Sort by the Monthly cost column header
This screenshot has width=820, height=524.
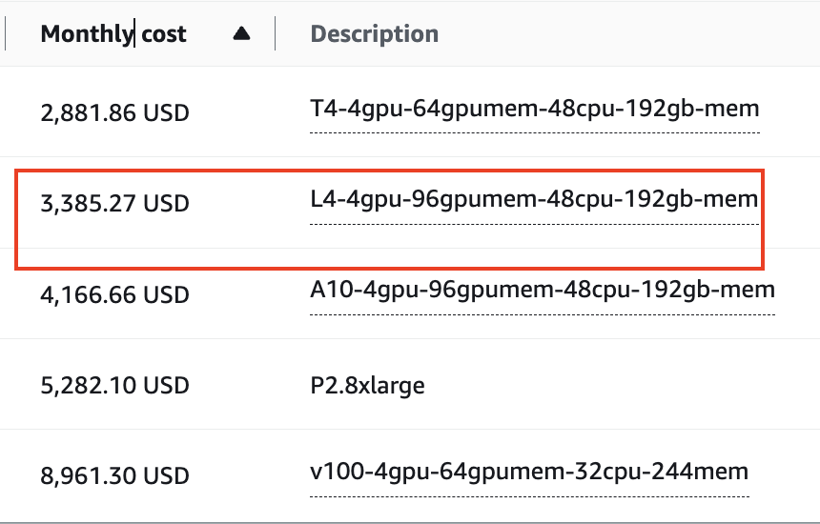tap(113, 34)
